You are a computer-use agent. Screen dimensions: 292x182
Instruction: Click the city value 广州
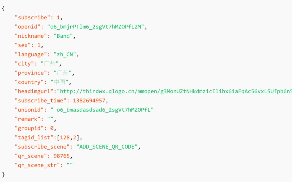coord(50,64)
